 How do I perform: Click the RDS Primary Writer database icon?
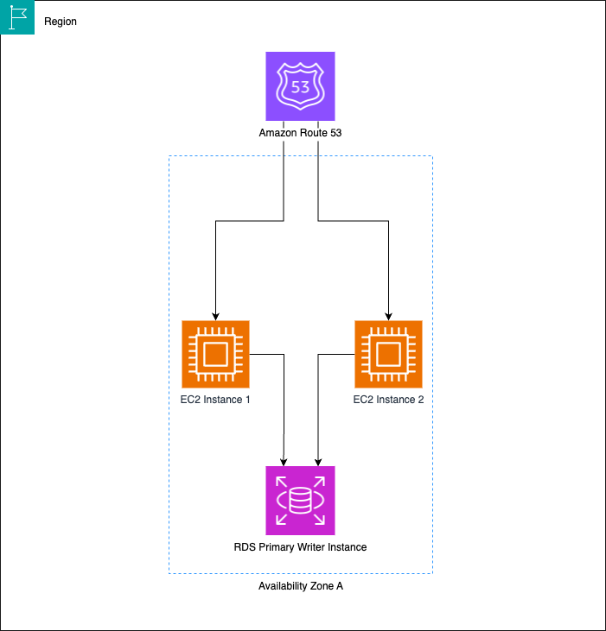pyautogui.click(x=300, y=501)
